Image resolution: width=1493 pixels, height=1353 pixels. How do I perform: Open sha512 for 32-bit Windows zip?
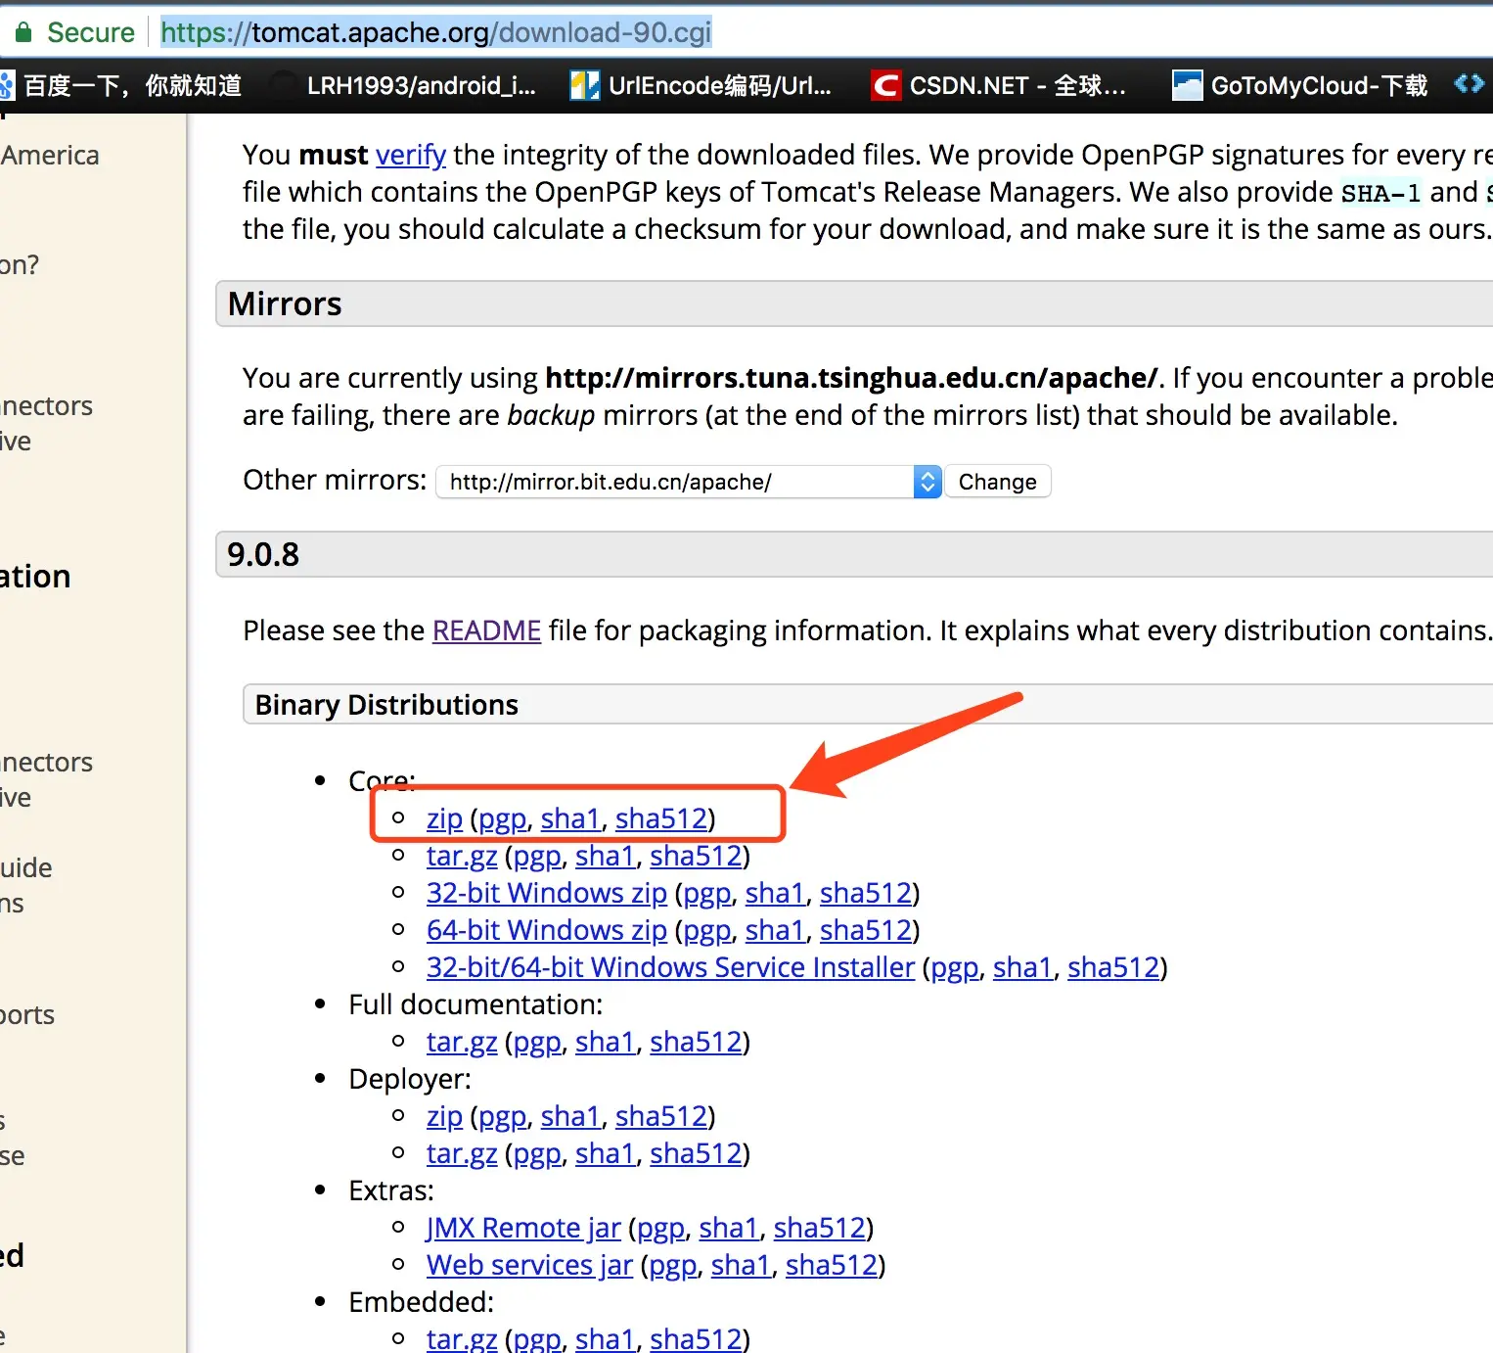click(866, 893)
